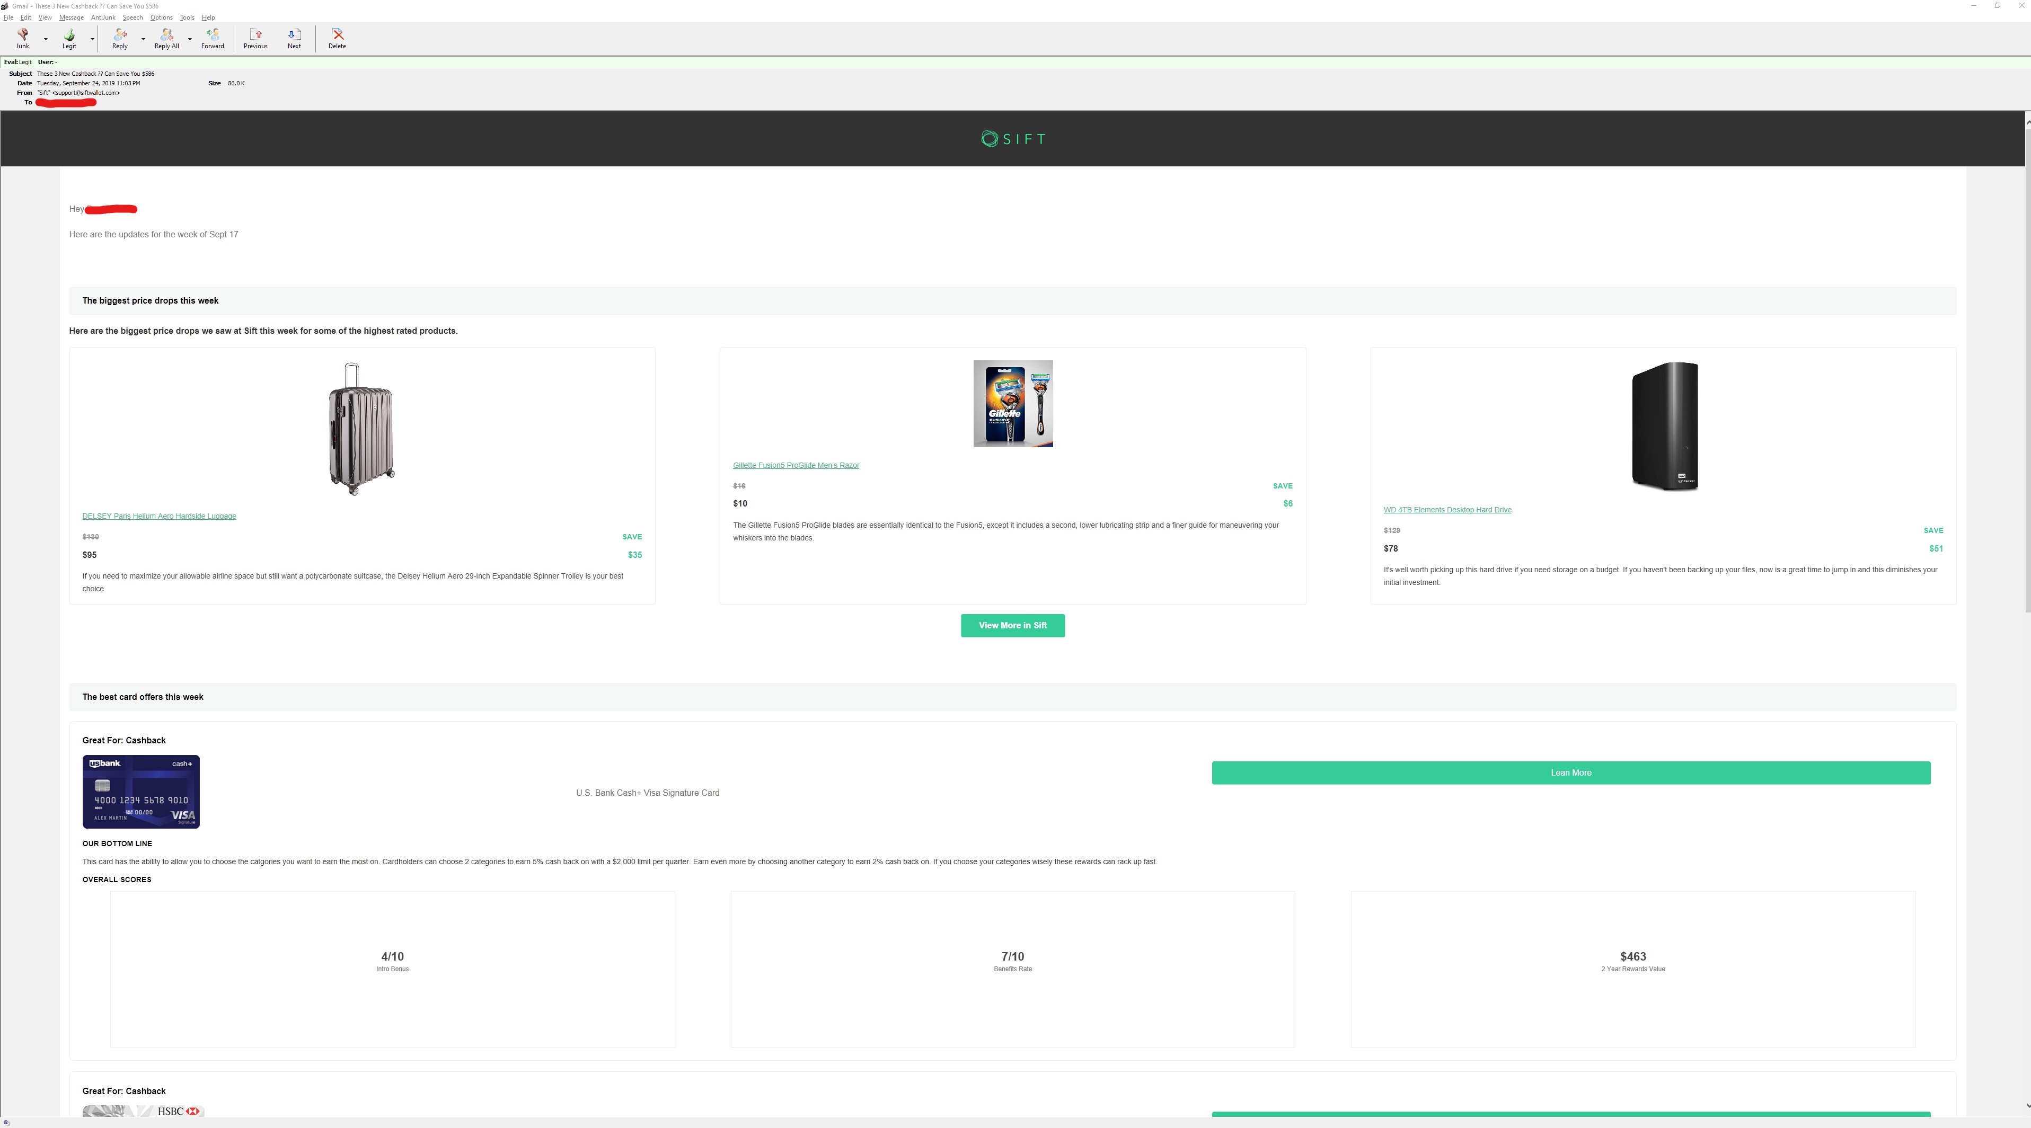Click the HSBC card image at bottom
The image size is (2031, 1128).
tap(143, 1111)
